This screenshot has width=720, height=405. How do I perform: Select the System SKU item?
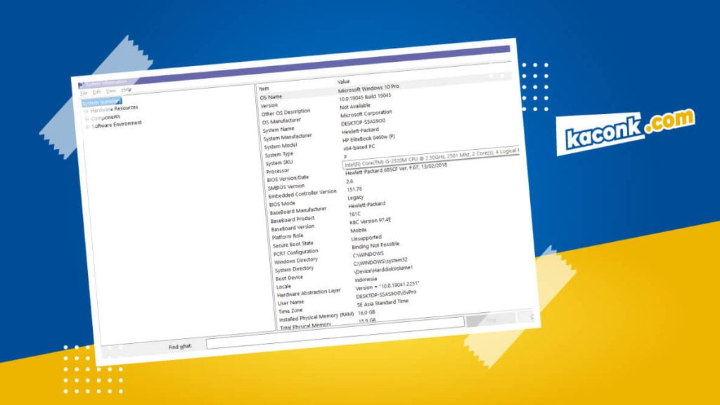pyautogui.click(x=278, y=163)
